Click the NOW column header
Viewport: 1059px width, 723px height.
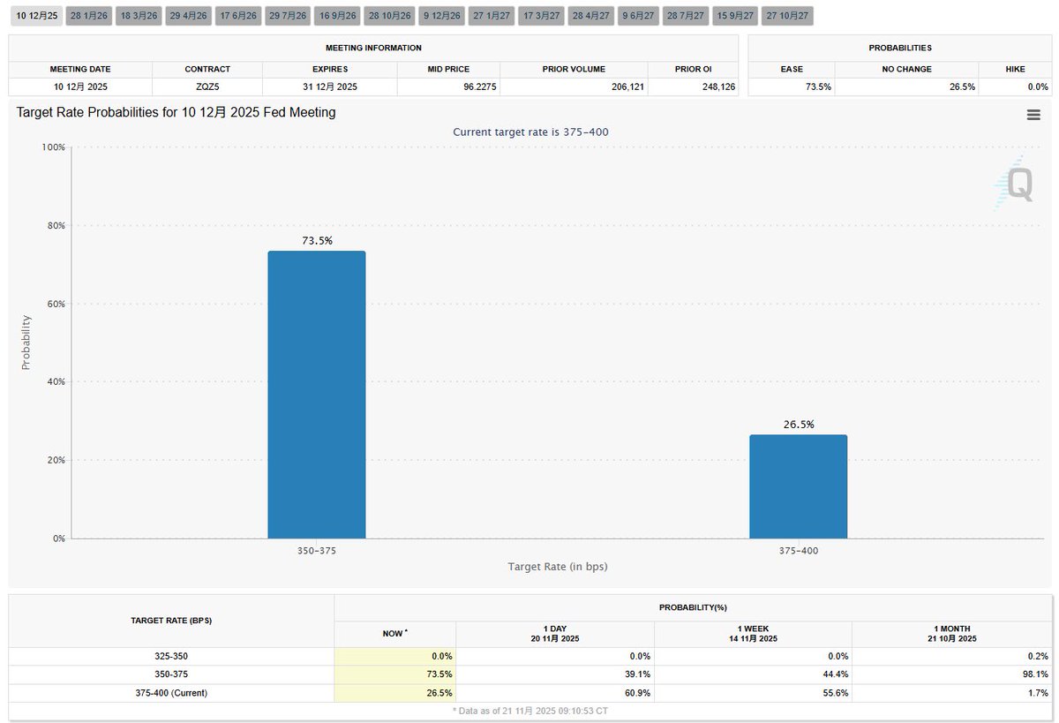[x=395, y=634]
